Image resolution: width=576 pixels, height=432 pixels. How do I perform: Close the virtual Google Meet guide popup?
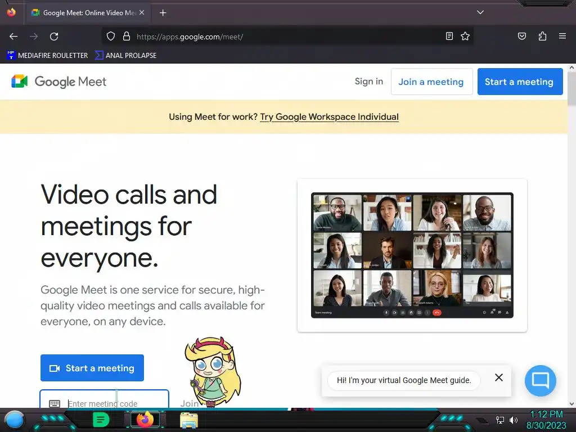[498, 377]
